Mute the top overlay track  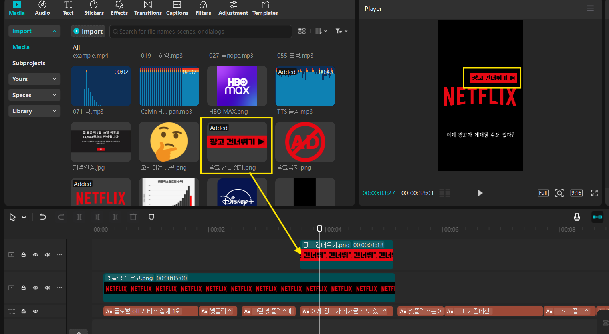(48, 255)
